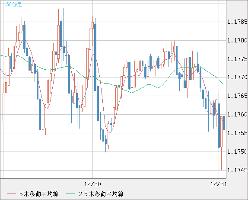The height and width of the screenshot is (200, 248).
Task: Click the 5本移動平均線 legend label
Action: point(39,194)
